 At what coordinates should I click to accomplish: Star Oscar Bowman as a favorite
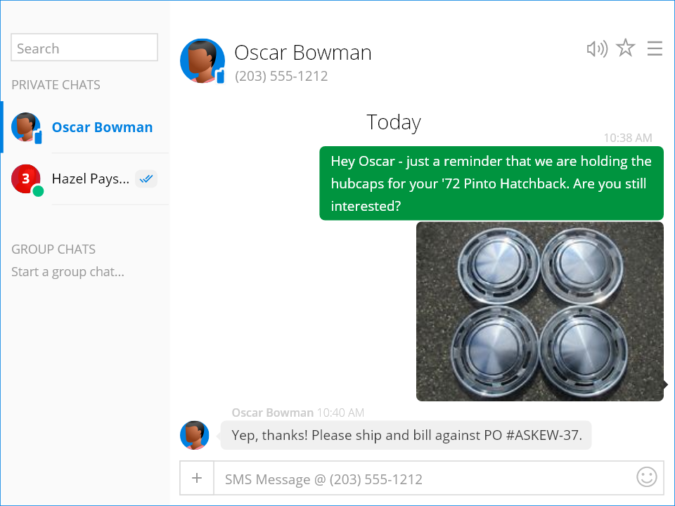click(625, 48)
